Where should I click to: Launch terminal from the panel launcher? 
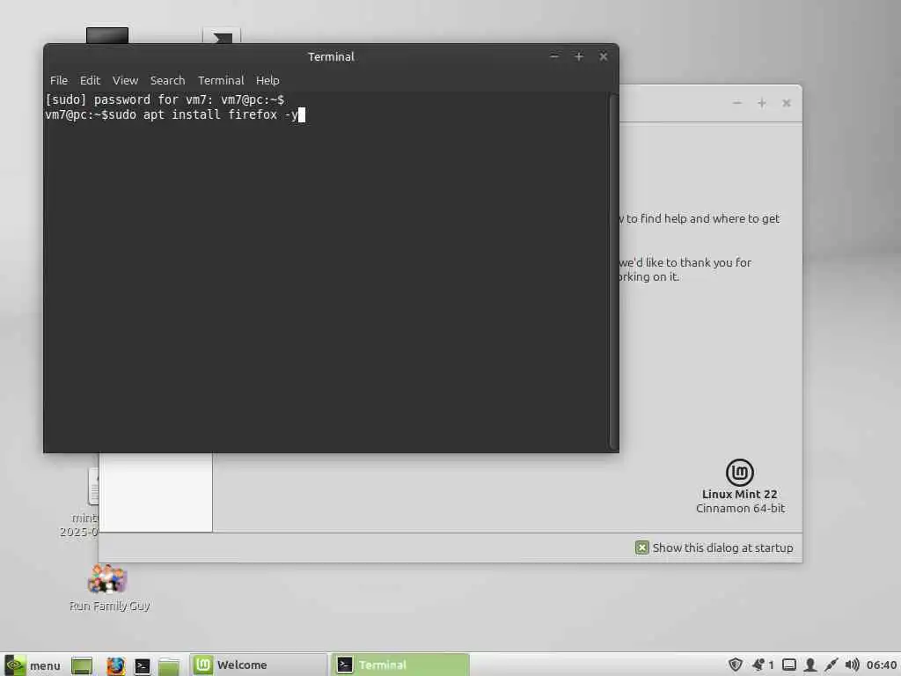[143, 665]
